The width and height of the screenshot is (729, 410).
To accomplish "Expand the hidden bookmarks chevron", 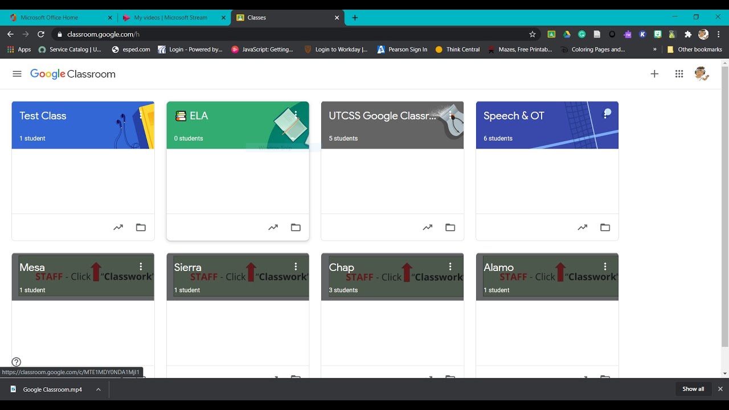I will pyautogui.click(x=655, y=50).
